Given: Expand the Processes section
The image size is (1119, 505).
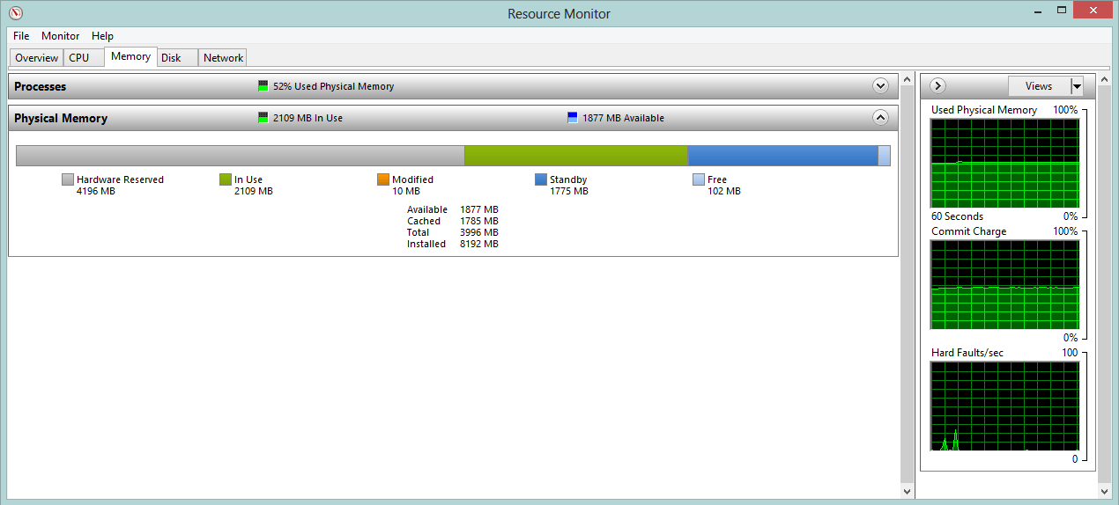Looking at the screenshot, I should (879, 86).
